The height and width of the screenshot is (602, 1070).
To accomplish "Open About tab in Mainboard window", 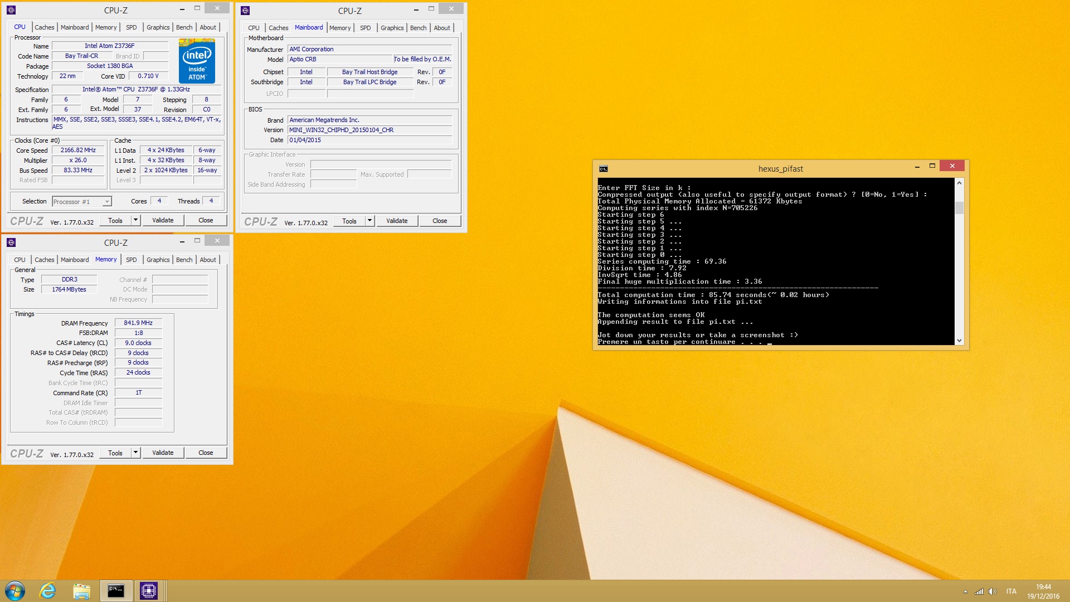I will point(442,28).
